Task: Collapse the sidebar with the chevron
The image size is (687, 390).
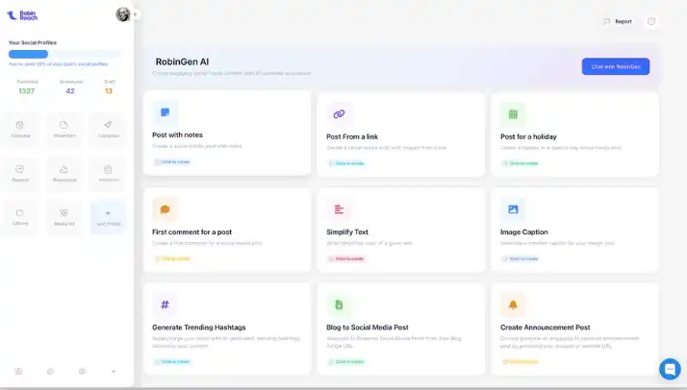Action: [x=136, y=14]
